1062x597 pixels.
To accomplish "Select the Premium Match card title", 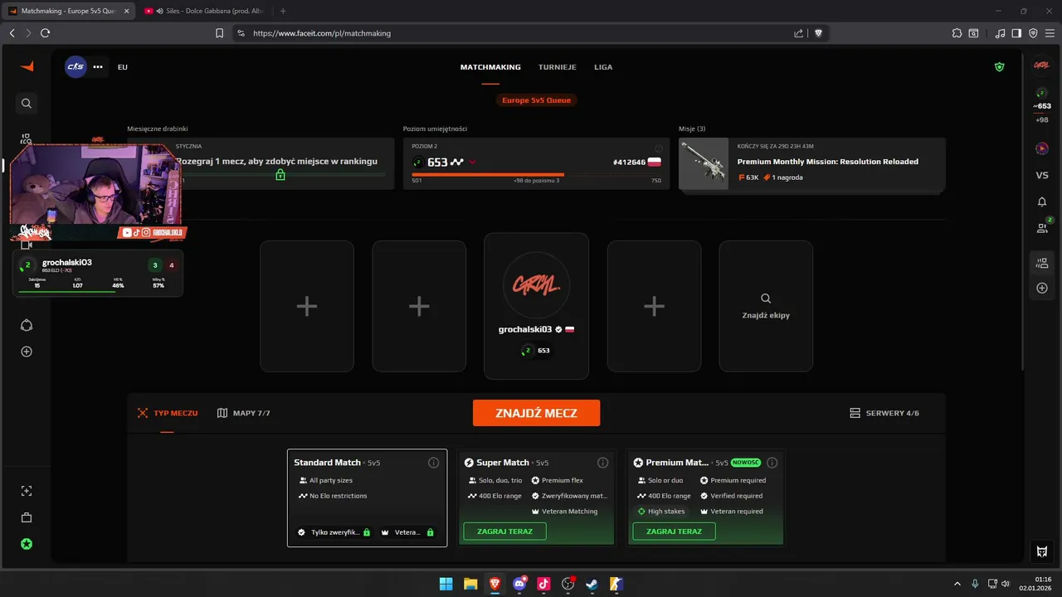I will pyautogui.click(x=677, y=463).
